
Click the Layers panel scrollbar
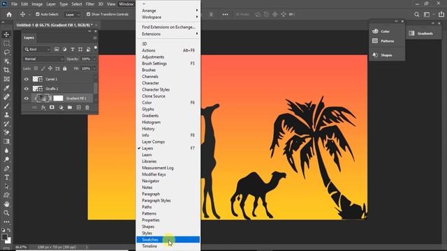pyautogui.click(x=96, y=89)
